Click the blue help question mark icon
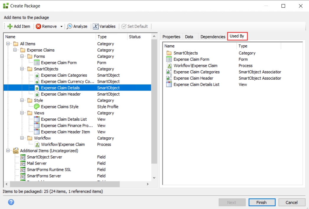 (x=11, y=202)
